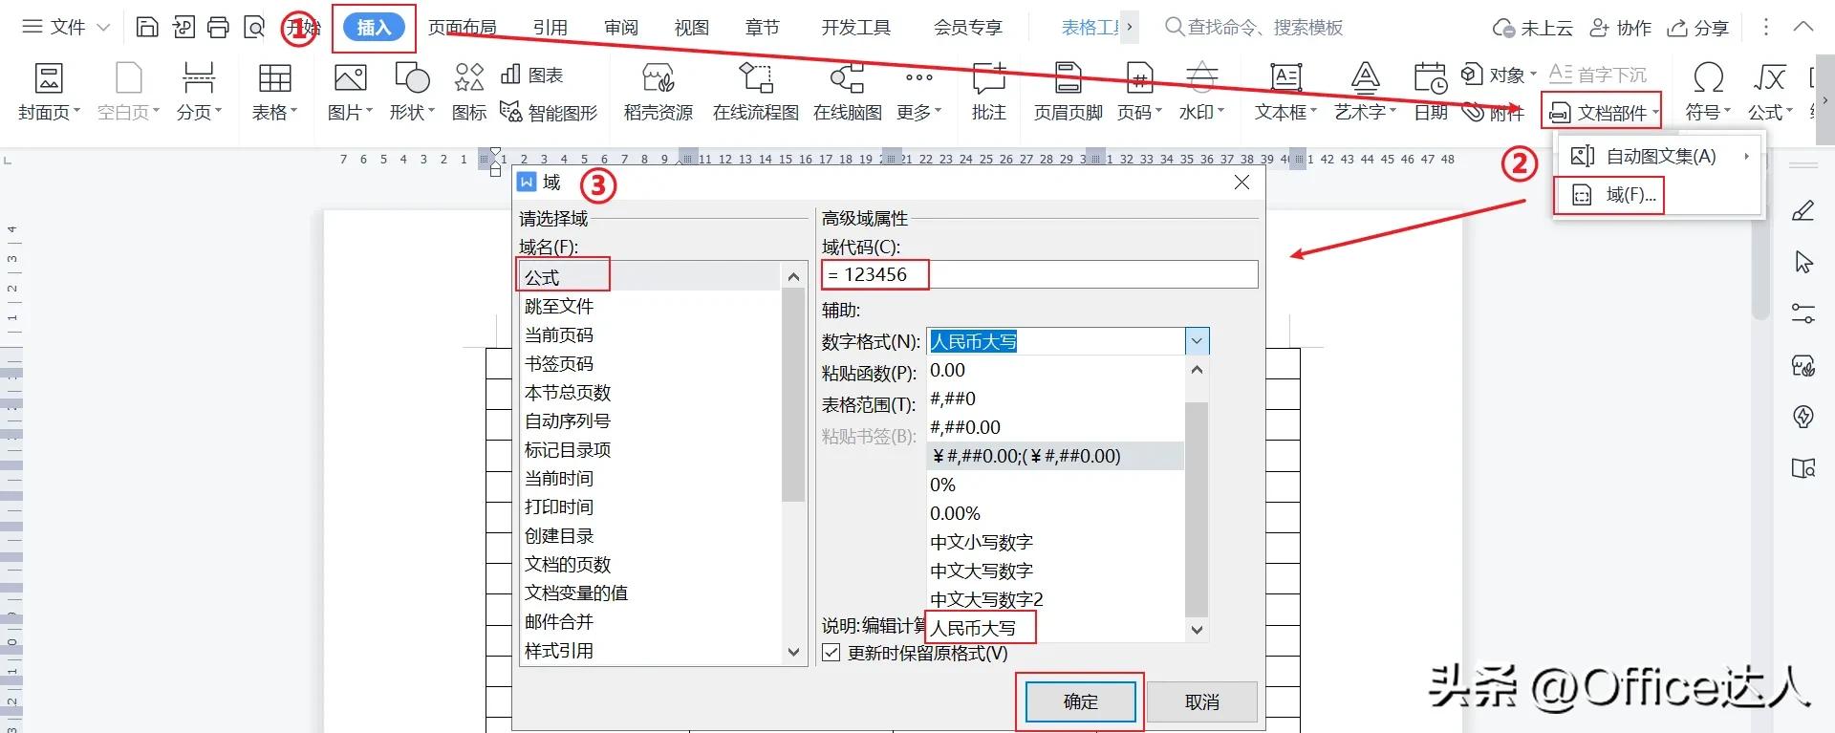Image resolution: width=1835 pixels, height=733 pixels.
Task: Switch to the 插入 ribbon tab
Action: click(x=374, y=28)
